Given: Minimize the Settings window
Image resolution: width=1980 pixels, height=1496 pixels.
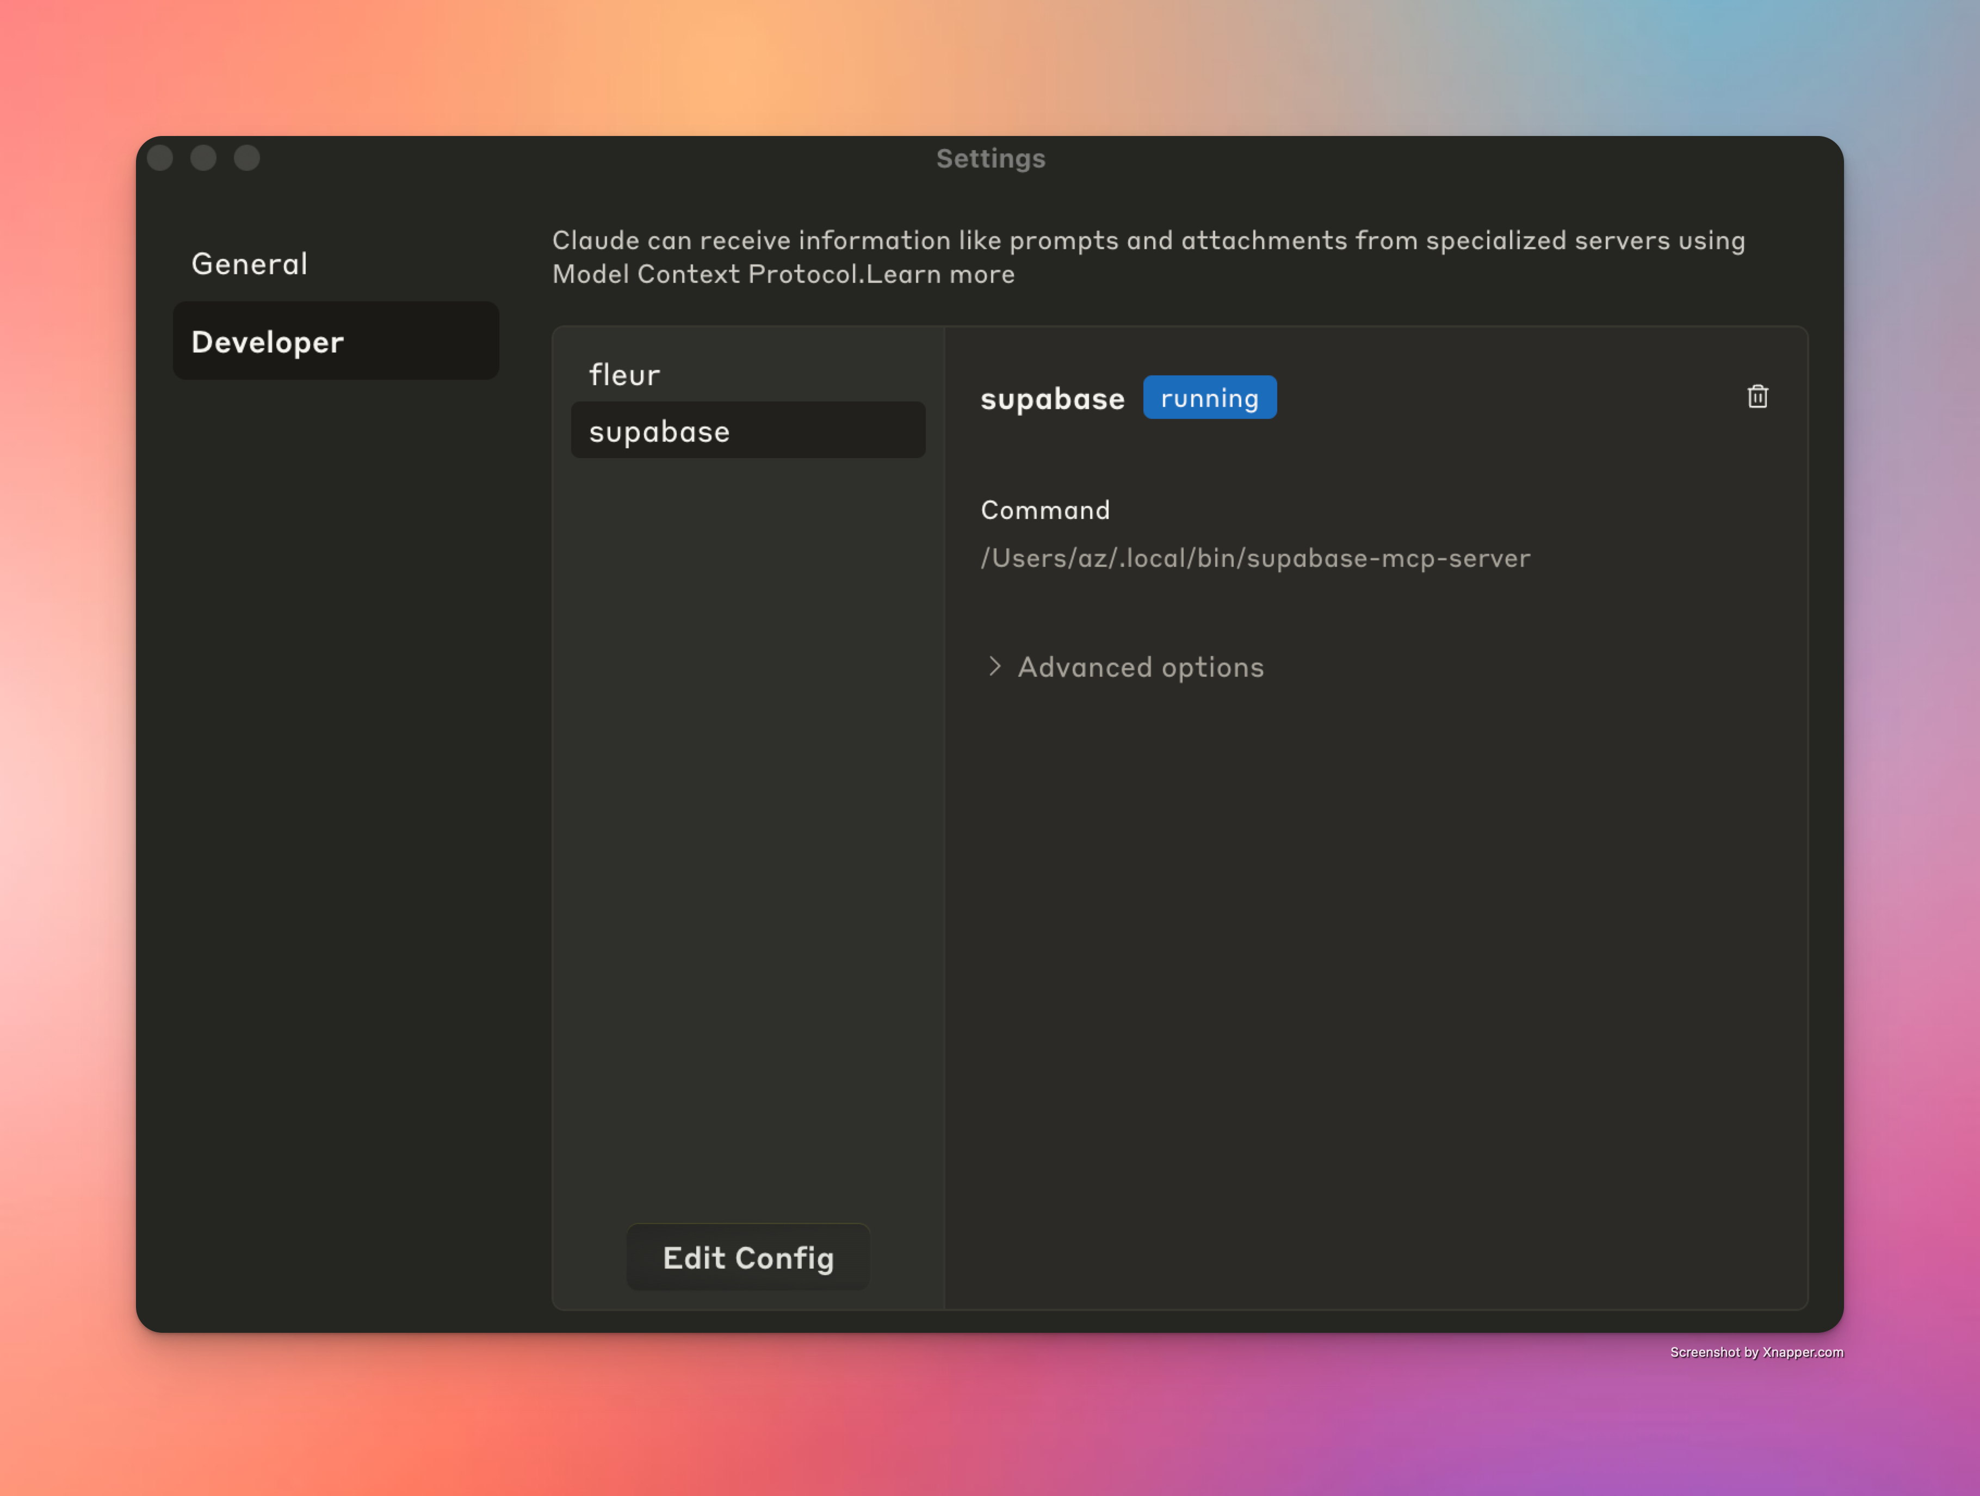Looking at the screenshot, I should pyautogui.click(x=203, y=158).
